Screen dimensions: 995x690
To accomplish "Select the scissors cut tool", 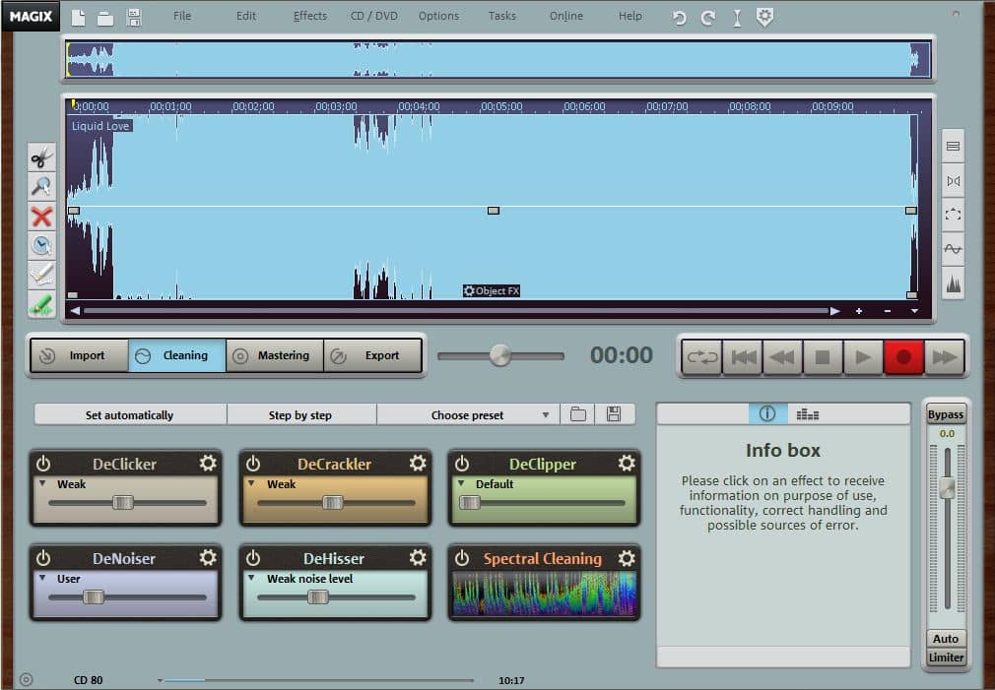I will (x=41, y=158).
